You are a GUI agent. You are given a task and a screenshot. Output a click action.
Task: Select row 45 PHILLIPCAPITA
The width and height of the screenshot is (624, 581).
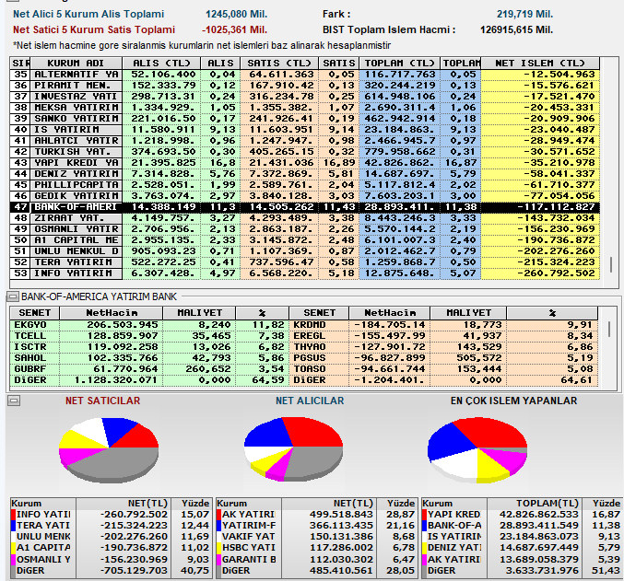305,185
